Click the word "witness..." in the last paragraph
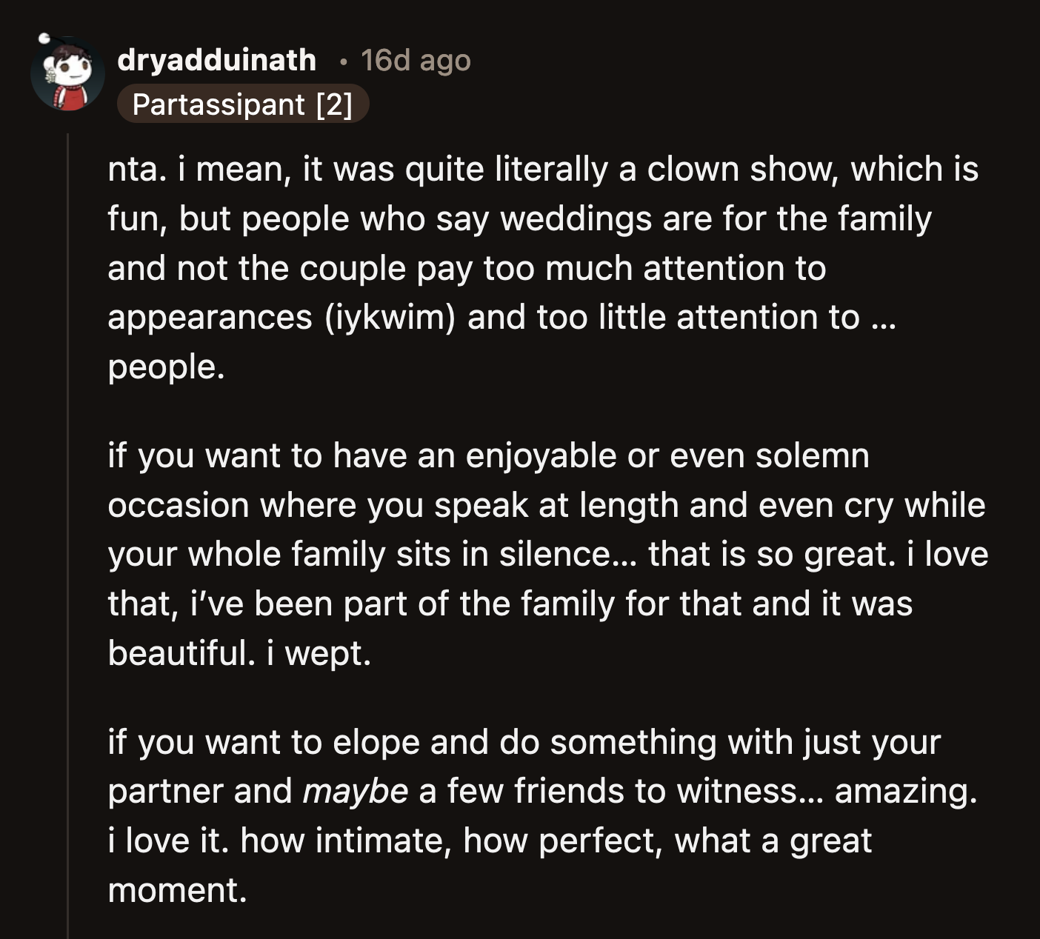 click(748, 791)
